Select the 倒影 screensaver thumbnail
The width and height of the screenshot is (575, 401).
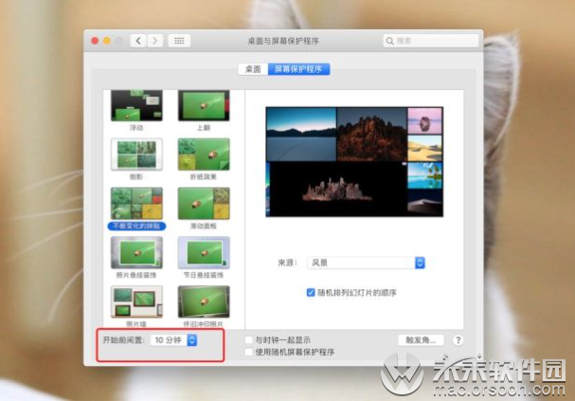tap(136, 155)
